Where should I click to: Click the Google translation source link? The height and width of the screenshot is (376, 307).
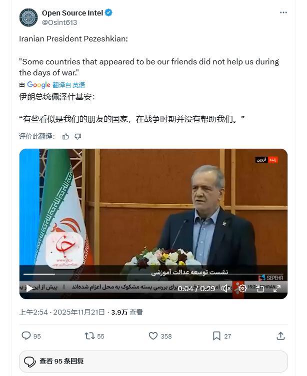pyautogui.click(x=38, y=85)
